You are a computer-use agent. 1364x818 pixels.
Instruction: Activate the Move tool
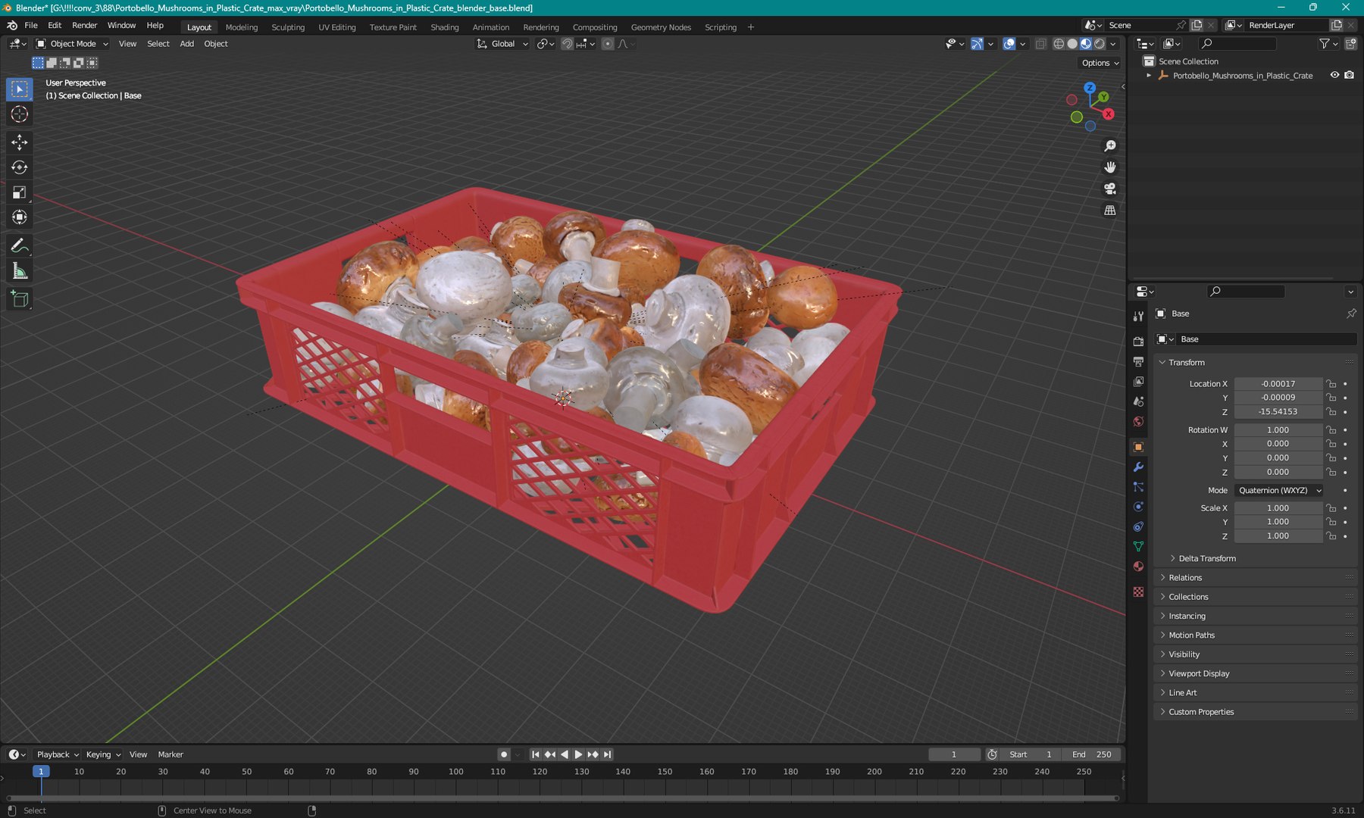20,142
